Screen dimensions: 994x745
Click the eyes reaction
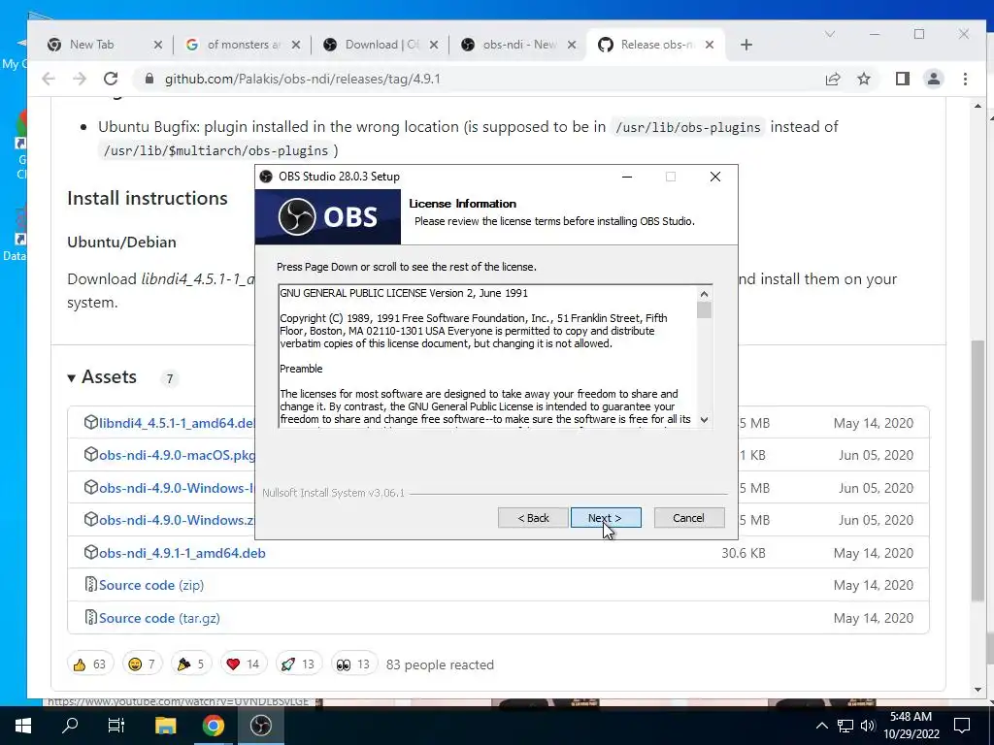(x=353, y=664)
